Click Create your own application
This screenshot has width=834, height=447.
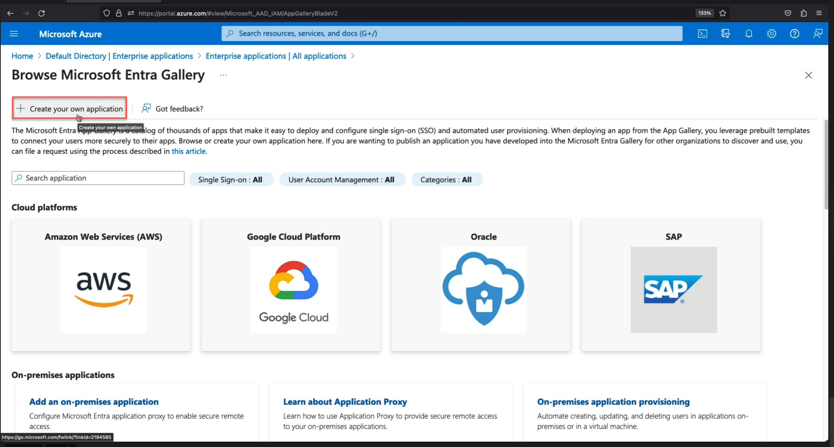69,108
